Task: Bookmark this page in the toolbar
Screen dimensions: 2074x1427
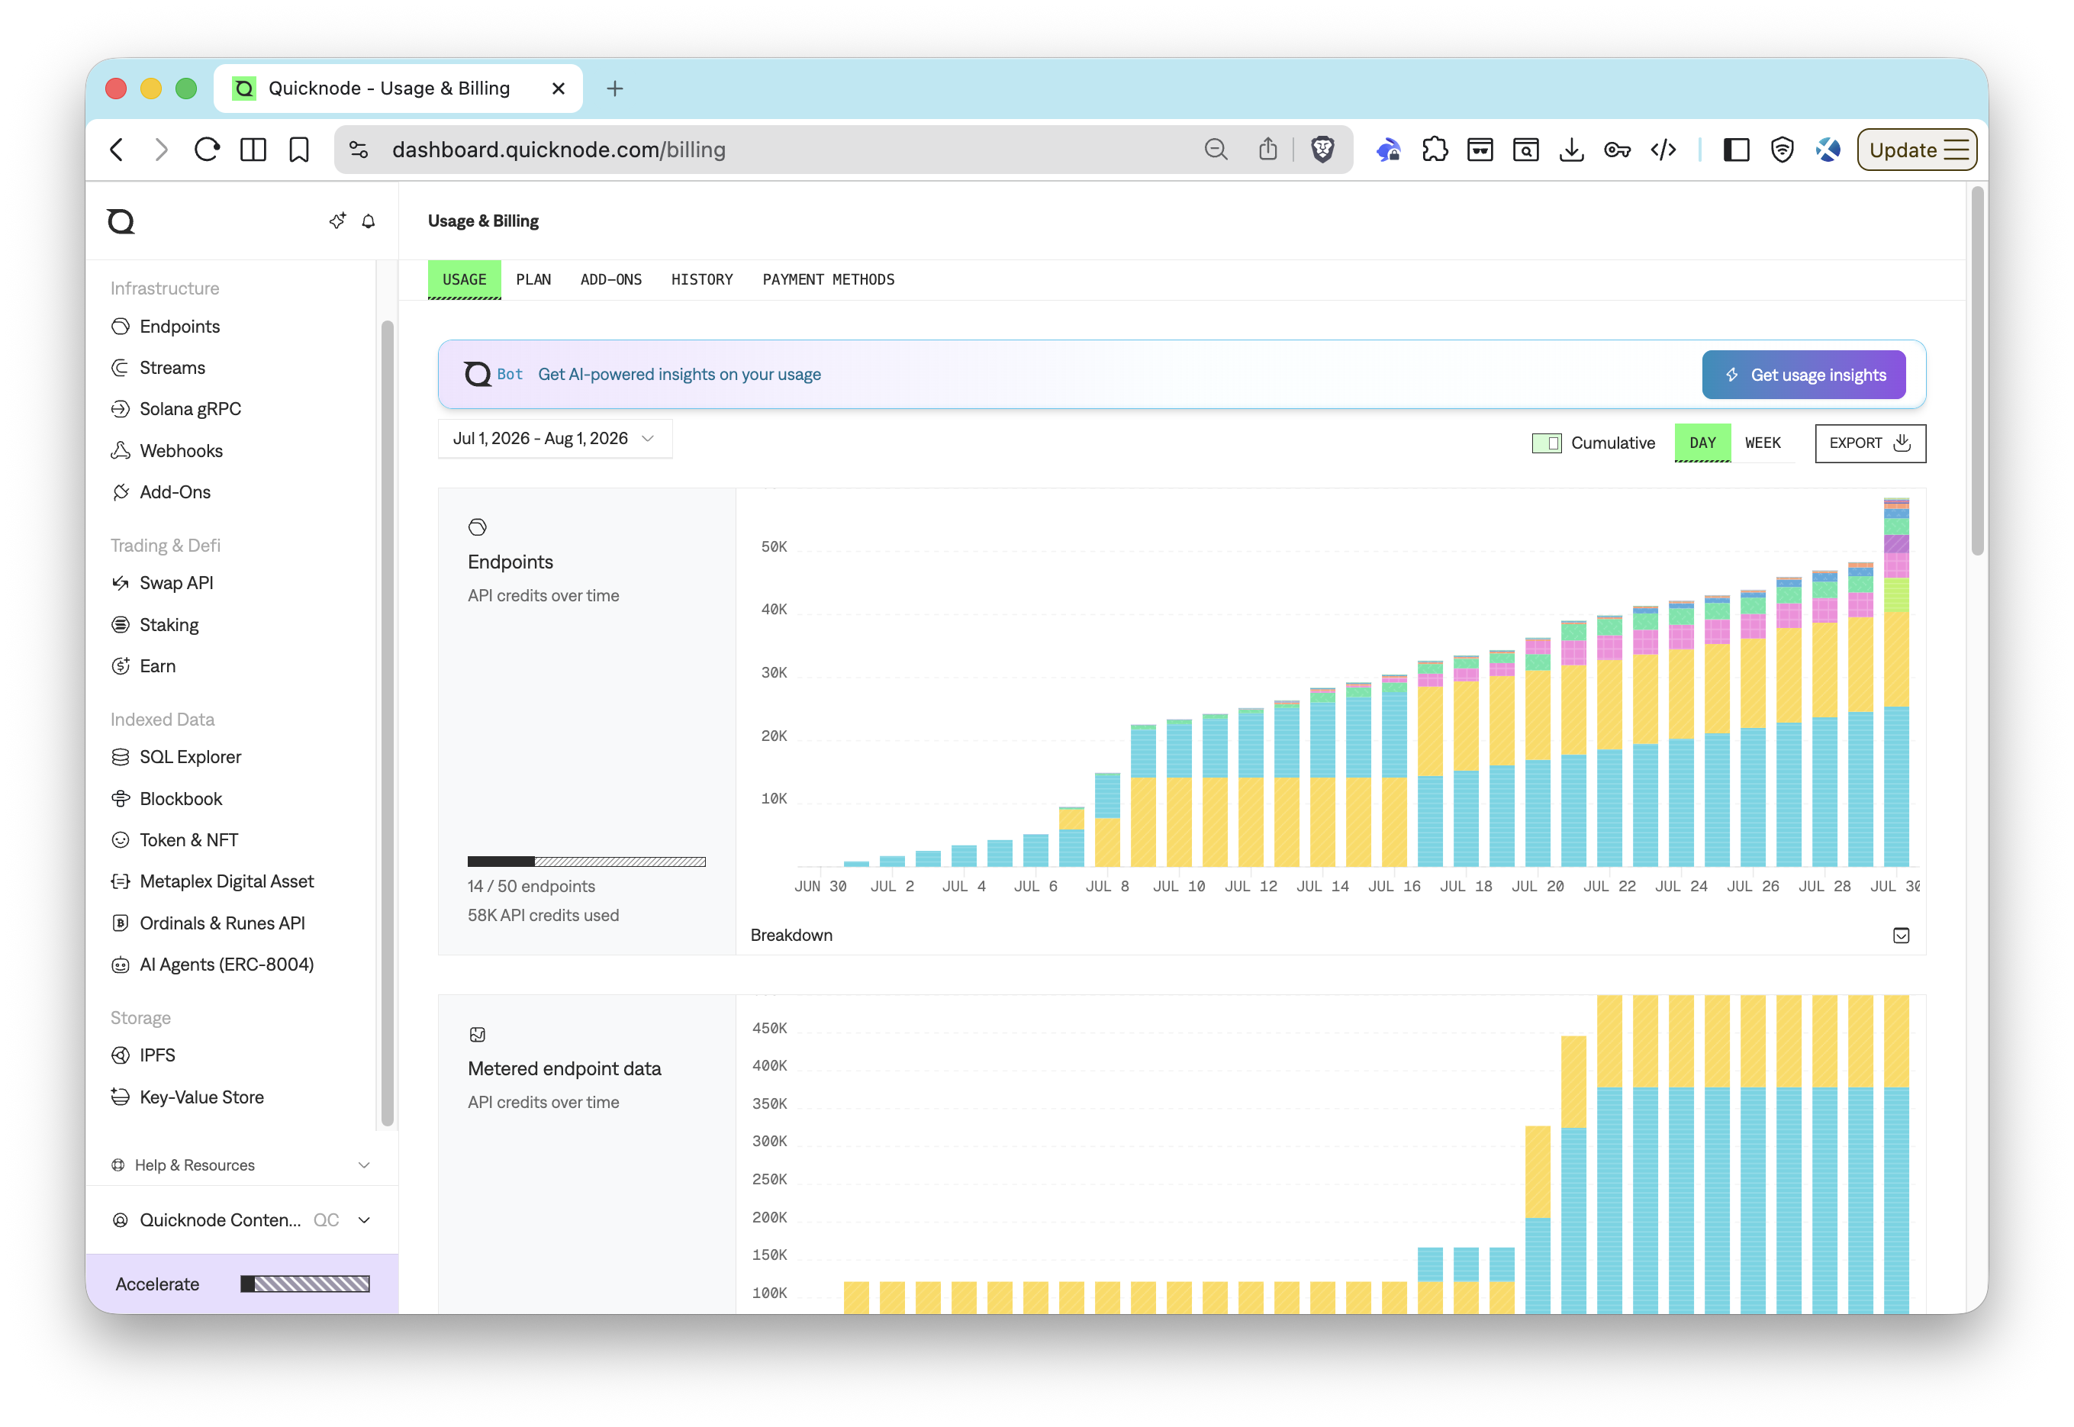Action: tap(298, 150)
